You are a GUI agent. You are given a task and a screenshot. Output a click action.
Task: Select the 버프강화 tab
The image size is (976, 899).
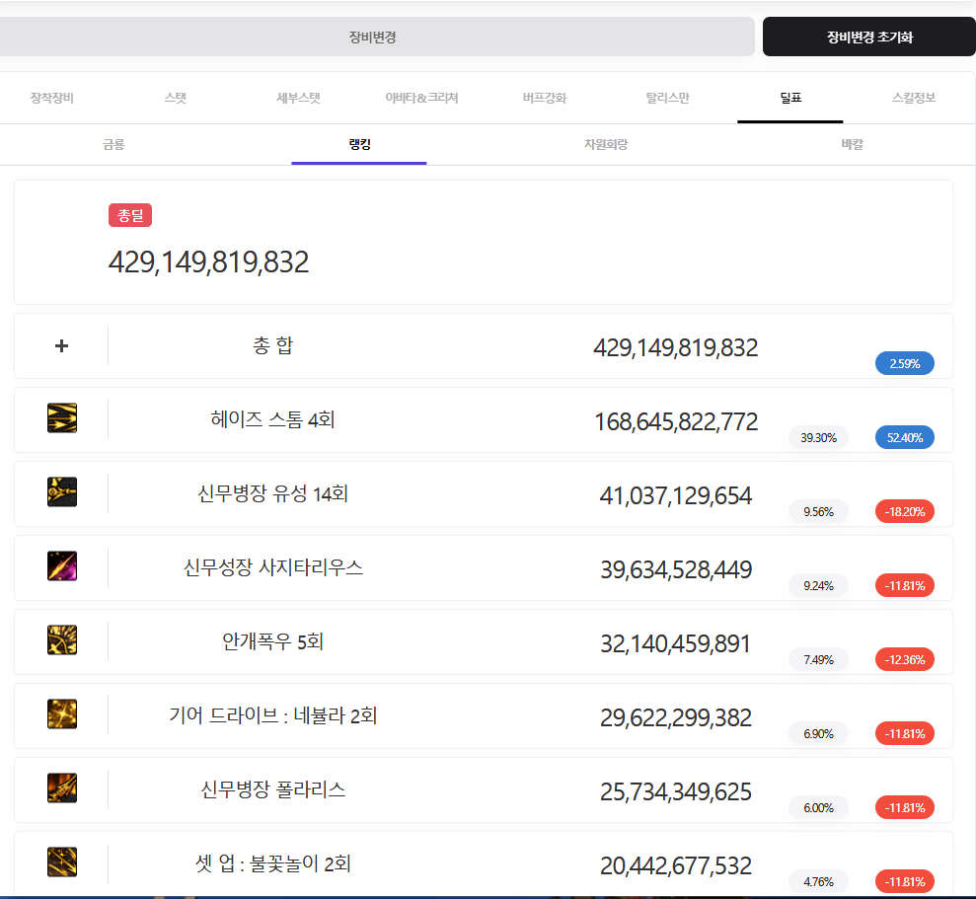click(x=545, y=98)
